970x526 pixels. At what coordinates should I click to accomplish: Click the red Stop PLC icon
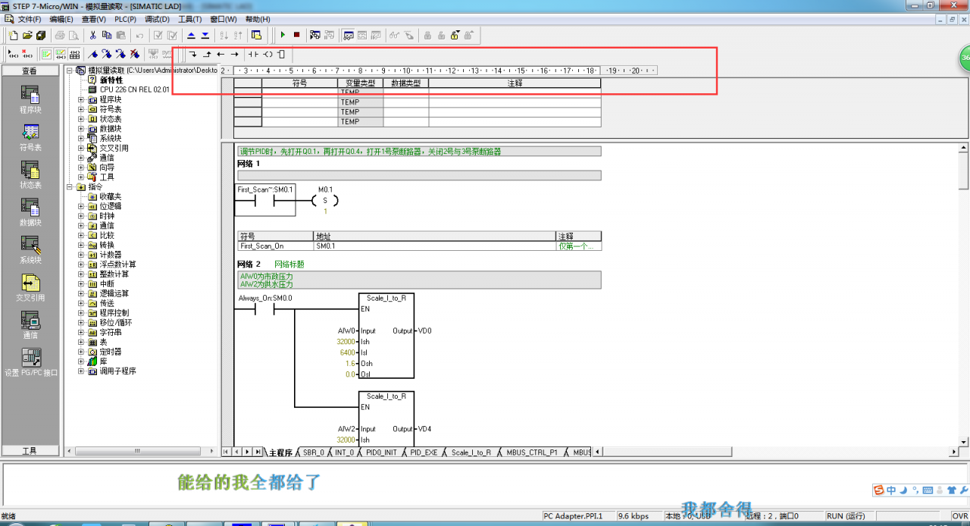tap(296, 35)
